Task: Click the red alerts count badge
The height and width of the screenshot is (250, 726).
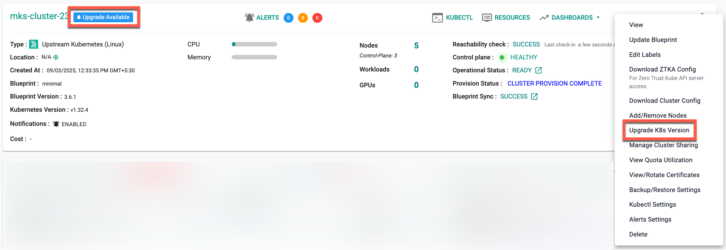Action: (317, 18)
